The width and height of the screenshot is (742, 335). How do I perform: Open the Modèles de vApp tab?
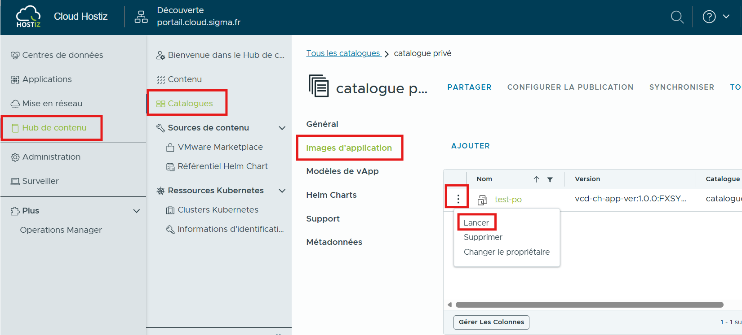pyautogui.click(x=342, y=171)
